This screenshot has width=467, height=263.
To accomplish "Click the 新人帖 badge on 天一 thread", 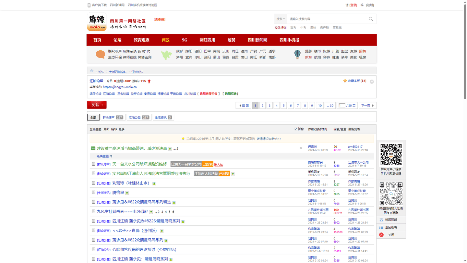I will (x=219, y=165).
